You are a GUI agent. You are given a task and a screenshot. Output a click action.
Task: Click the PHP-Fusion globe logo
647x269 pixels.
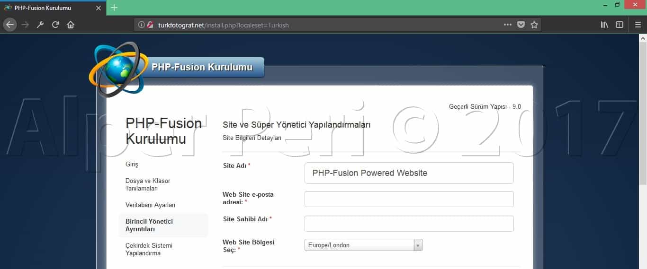tap(117, 69)
